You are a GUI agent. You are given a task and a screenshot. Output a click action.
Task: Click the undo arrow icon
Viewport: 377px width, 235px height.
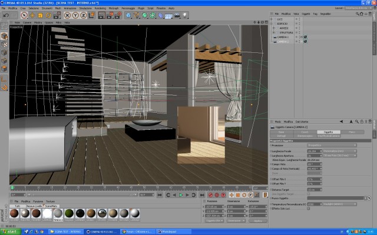6,15
